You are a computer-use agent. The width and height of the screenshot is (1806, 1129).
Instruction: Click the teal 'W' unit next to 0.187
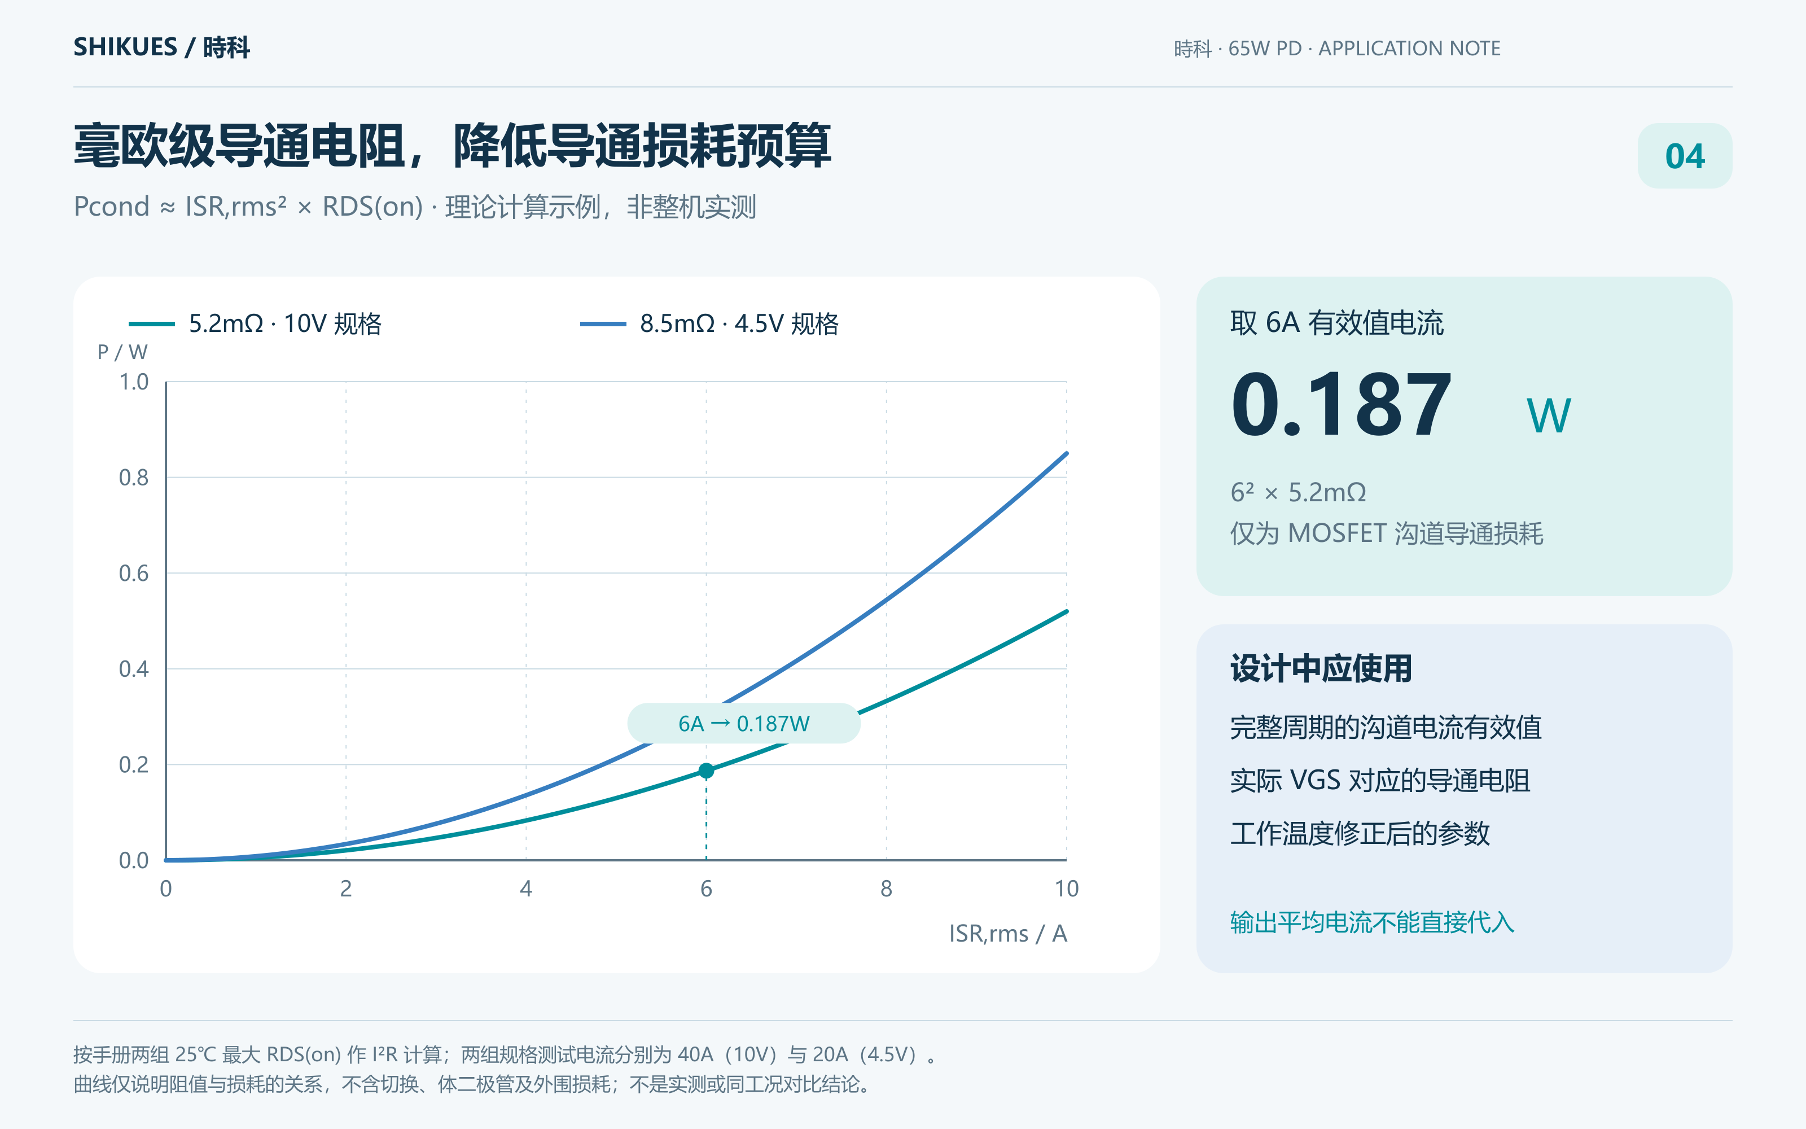[1549, 415]
